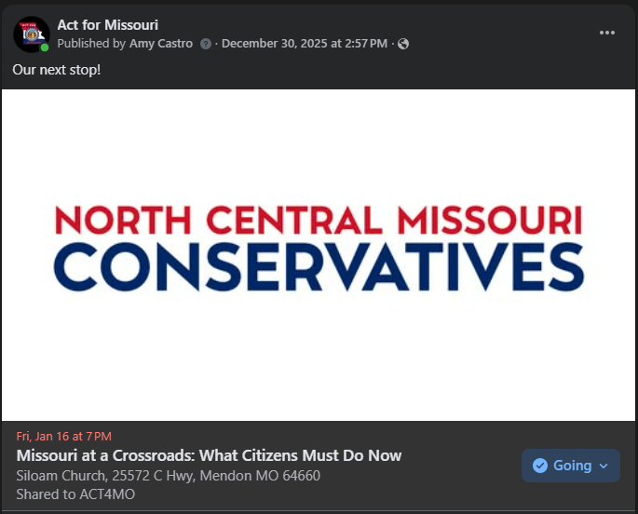Open the December 30, 2025 timestamp link
Screen dimensions: 638x514
[x=304, y=44]
